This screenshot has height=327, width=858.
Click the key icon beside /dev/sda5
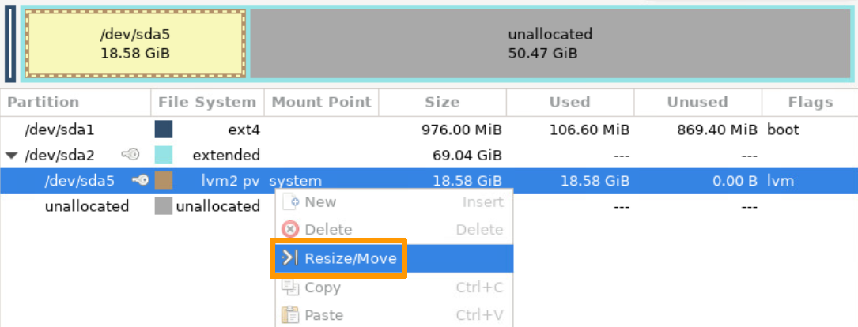pyautogui.click(x=140, y=181)
